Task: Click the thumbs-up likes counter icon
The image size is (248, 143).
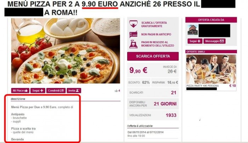Action: click(x=116, y=90)
